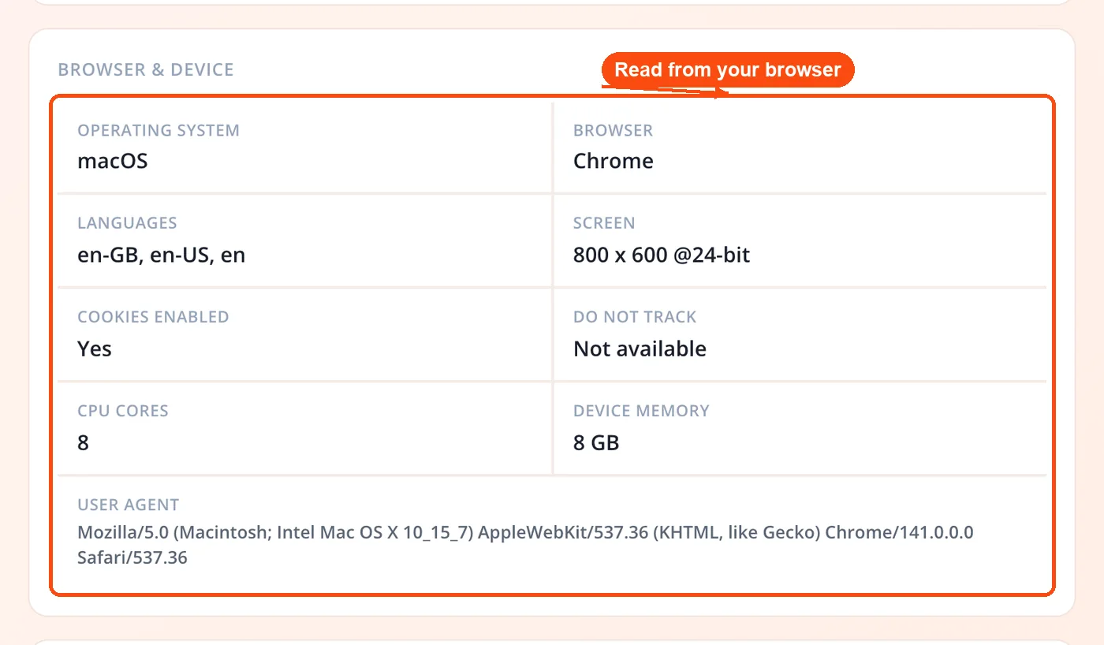
Task: Select the Not available value
Action: pyautogui.click(x=640, y=349)
